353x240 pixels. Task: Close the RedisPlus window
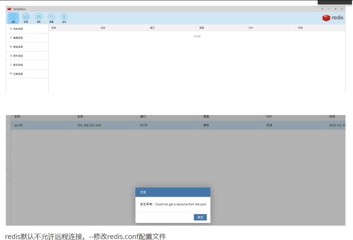(x=342, y=9)
